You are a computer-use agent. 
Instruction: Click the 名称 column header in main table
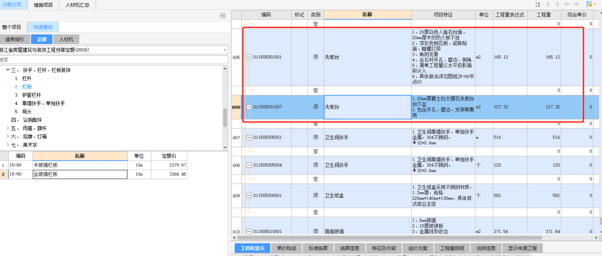click(x=367, y=15)
